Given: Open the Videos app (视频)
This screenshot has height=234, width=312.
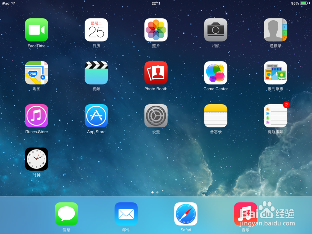Looking at the screenshot, I should pos(96,73).
